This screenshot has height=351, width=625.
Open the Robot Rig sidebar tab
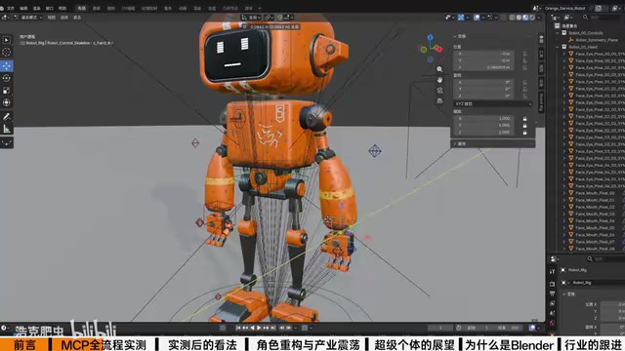[541, 103]
